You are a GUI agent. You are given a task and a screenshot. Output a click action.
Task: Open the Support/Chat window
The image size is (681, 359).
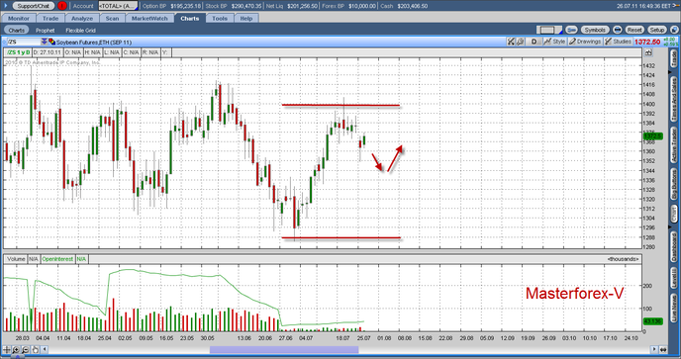coord(33,6)
